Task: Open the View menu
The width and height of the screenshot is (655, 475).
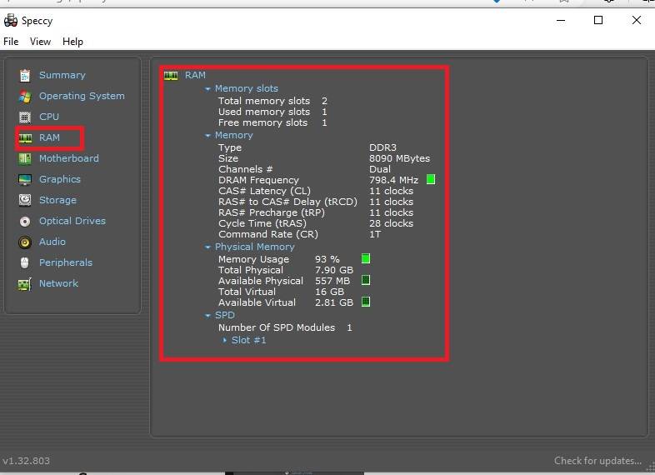Action: (40, 42)
